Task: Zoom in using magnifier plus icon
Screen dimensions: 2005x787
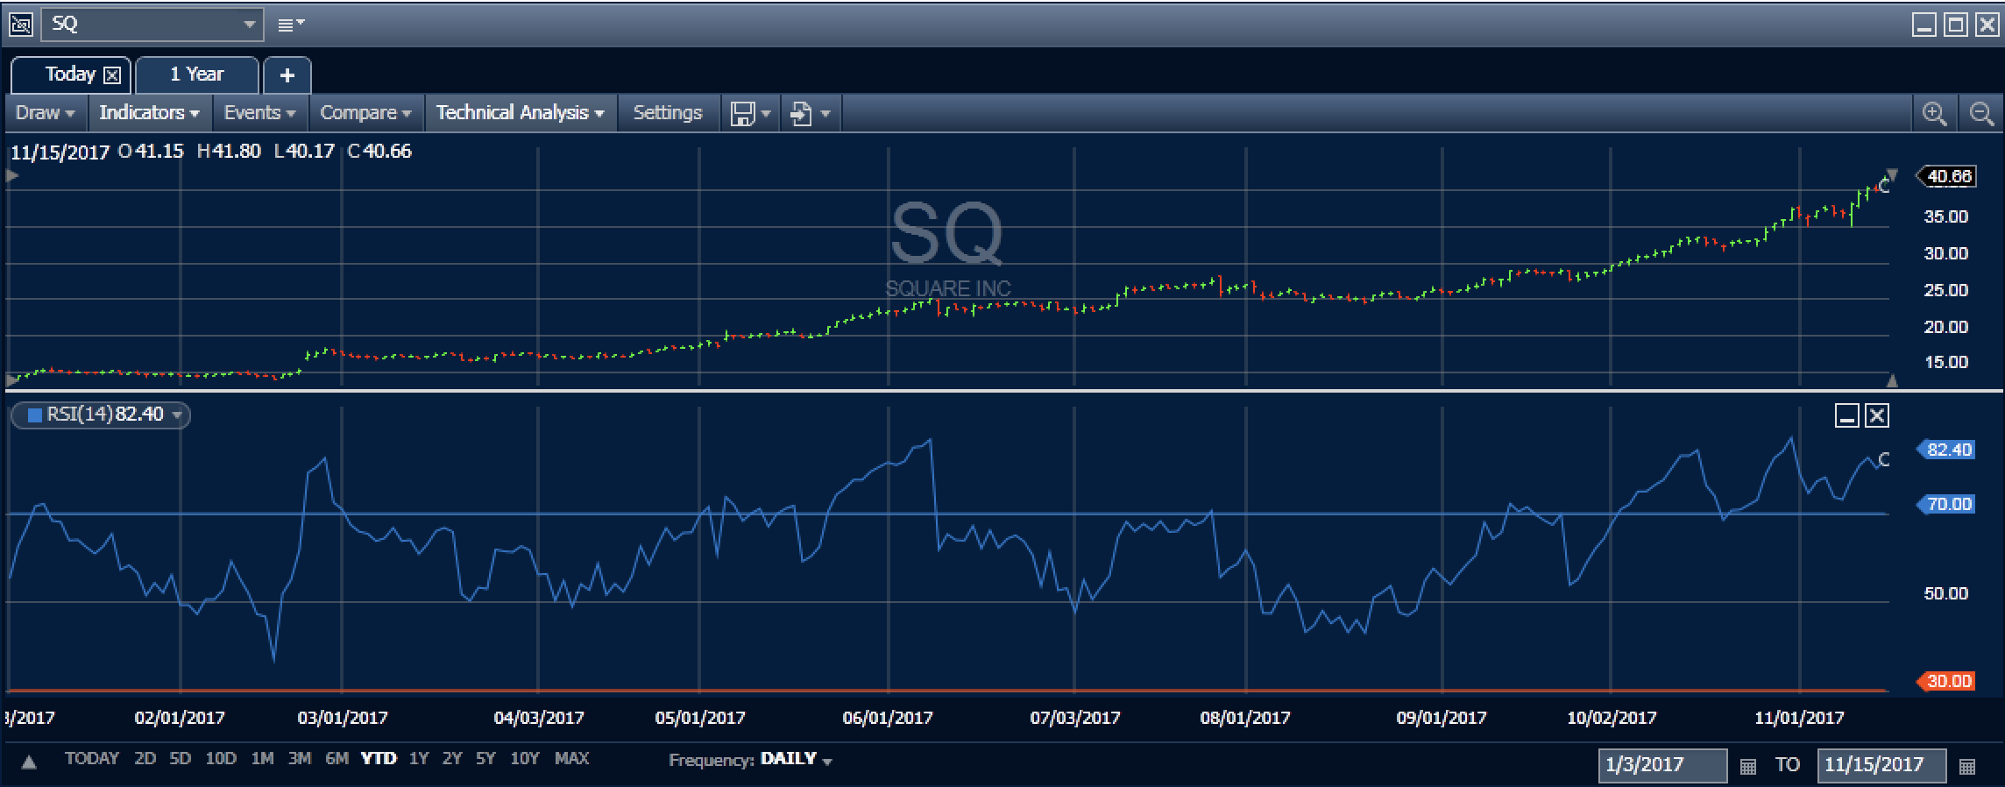Action: (1934, 114)
